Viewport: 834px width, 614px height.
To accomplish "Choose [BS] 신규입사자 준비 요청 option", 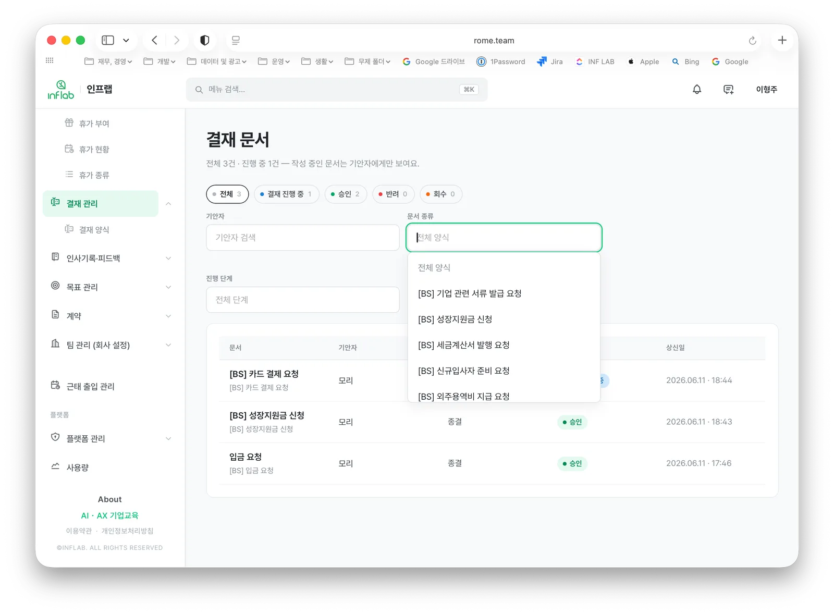I will pyautogui.click(x=504, y=371).
